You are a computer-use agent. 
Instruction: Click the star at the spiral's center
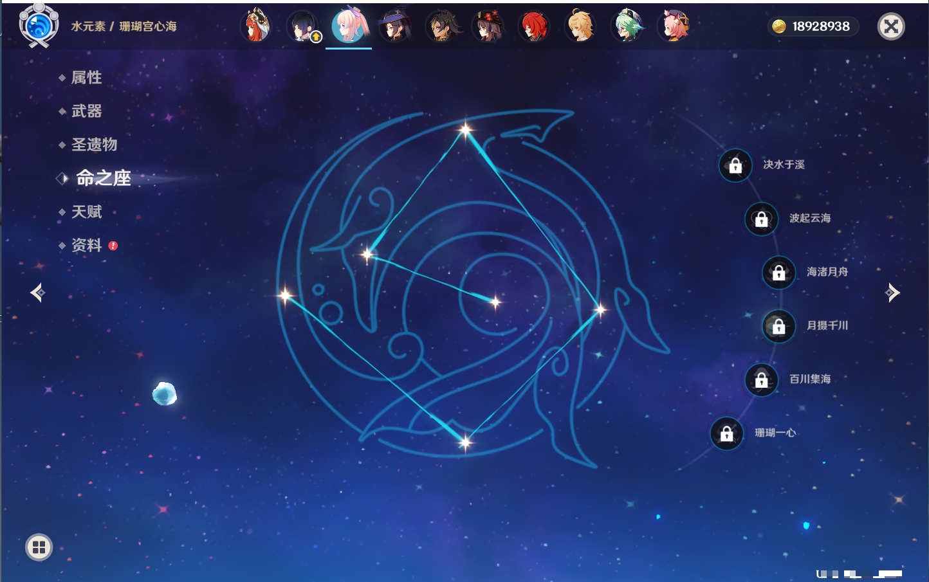pyautogui.click(x=495, y=302)
